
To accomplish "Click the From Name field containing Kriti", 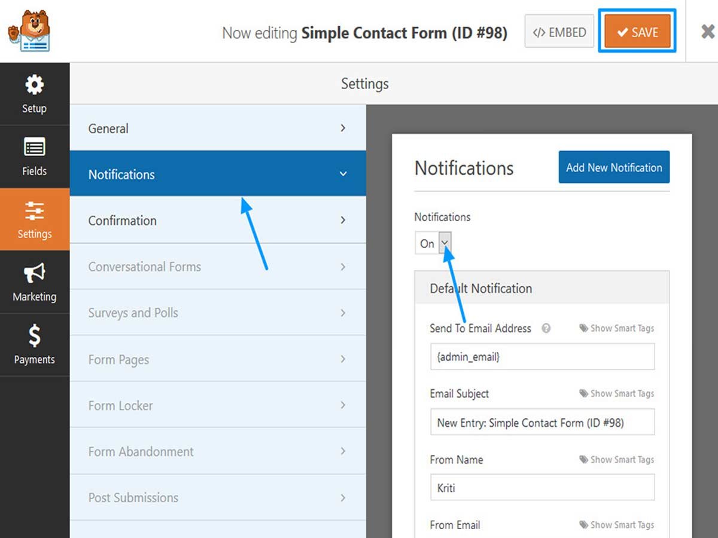I will [x=542, y=488].
